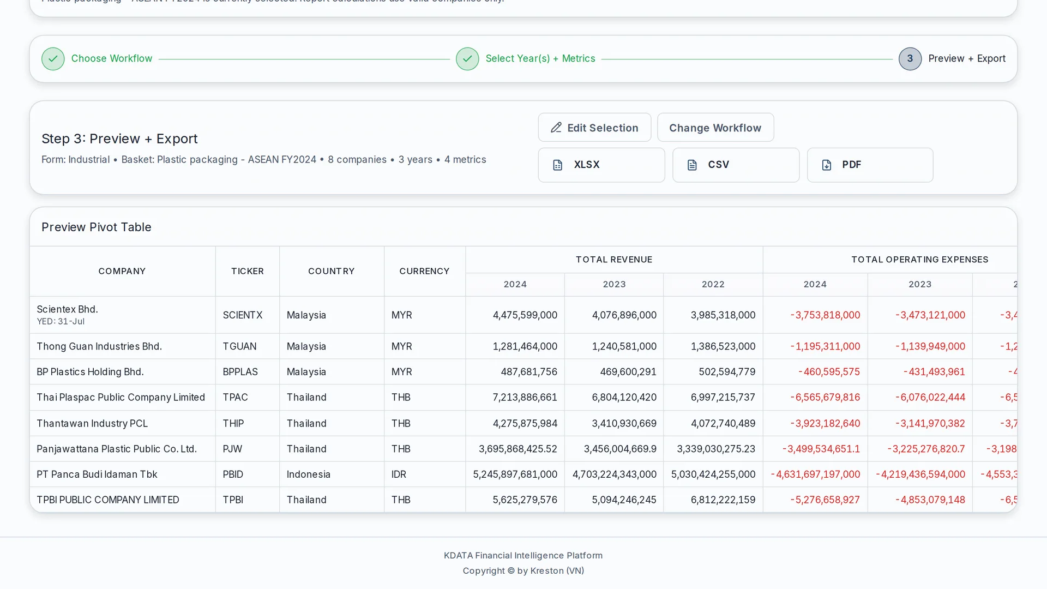The height and width of the screenshot is (589, 1047).
Task: Click the COUNTRY column header
Action: pyautogui.click(x=332, y=271)
